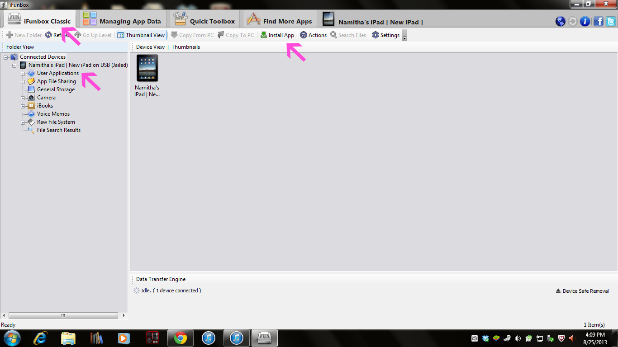Expand the App File Sharing node

coord(23,81)
